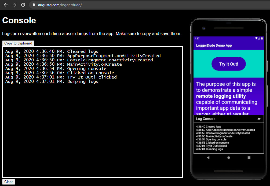Tap '4:36:50 ConsoleFragment.onActivityCreated' in the phone log

[x=223, y=133]
